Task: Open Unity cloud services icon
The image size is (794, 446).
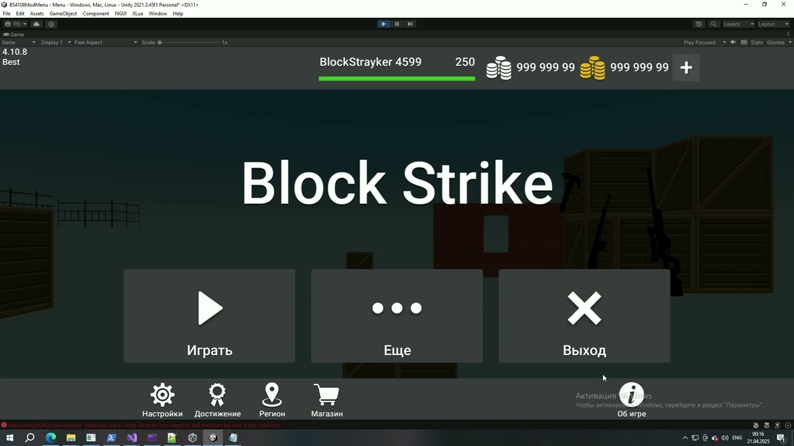Action: 37,24
